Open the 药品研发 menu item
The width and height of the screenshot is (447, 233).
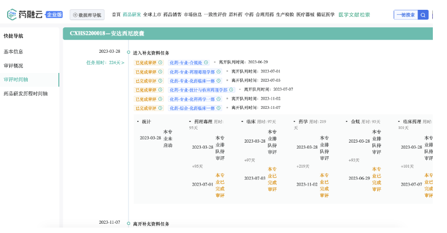point(132,15)
